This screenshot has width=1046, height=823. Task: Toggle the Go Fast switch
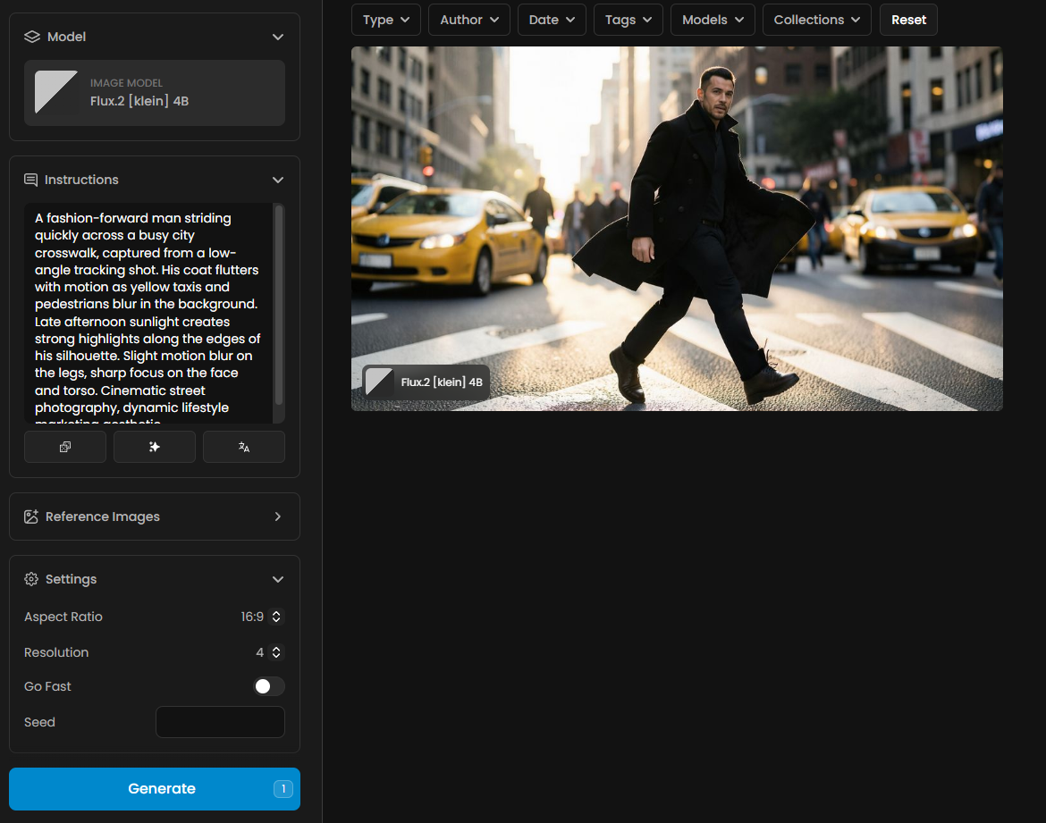point(269,686)
